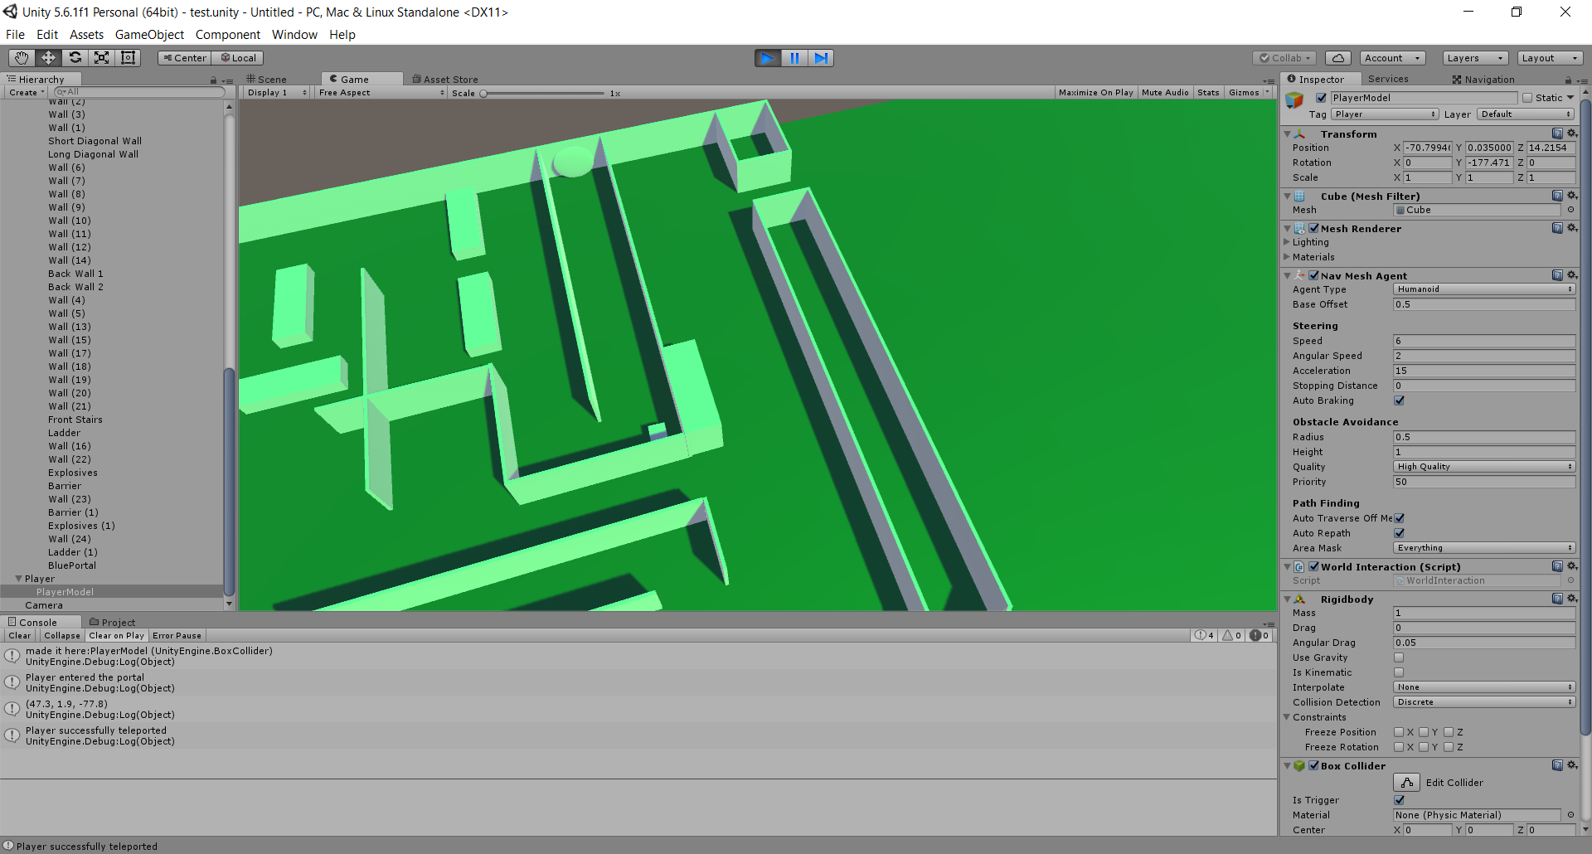Open the Cloud services icon
The image size is (1592, 854).
coord(1338,58)
